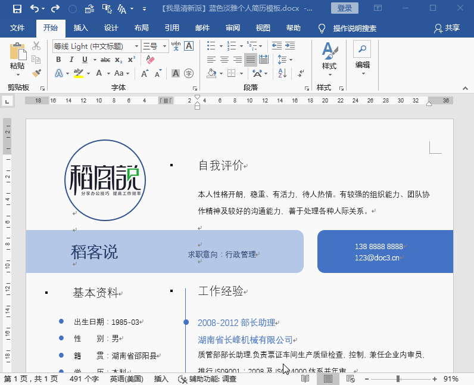Open the font dialog launcher in 字体 group
Image resolution: width=474 pixels, height=385 pixels.
[195, 89]
